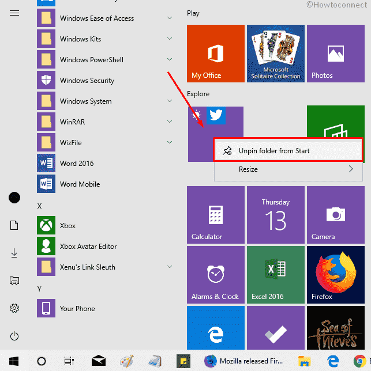Open the Mail icon on taskbar
This screenshot has height=371, width=371.
point(99,361)
